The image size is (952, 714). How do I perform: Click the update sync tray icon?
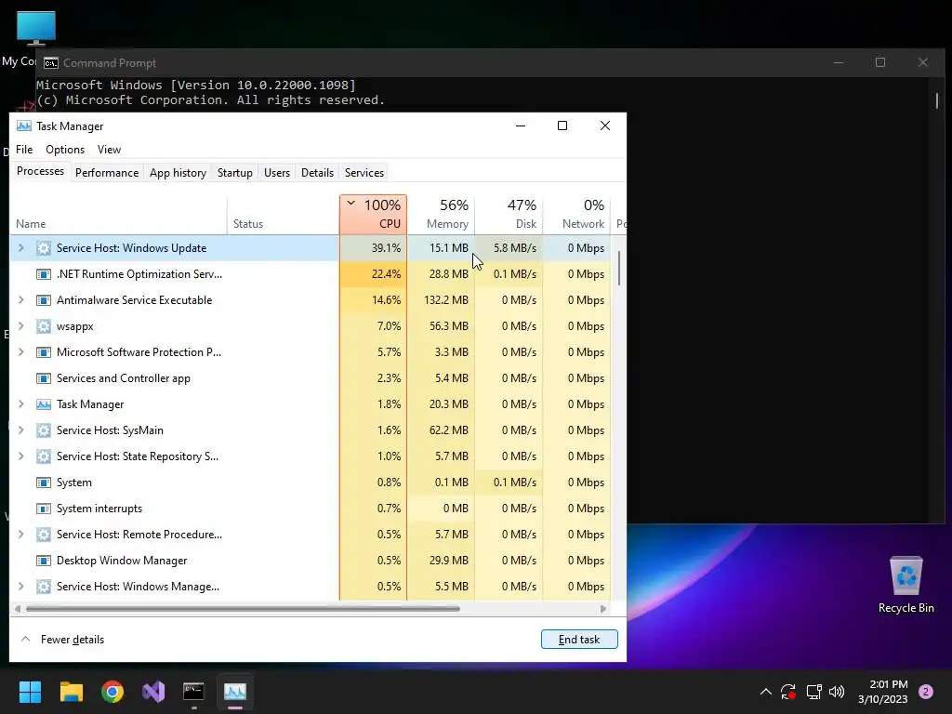[x=788, y=692]
